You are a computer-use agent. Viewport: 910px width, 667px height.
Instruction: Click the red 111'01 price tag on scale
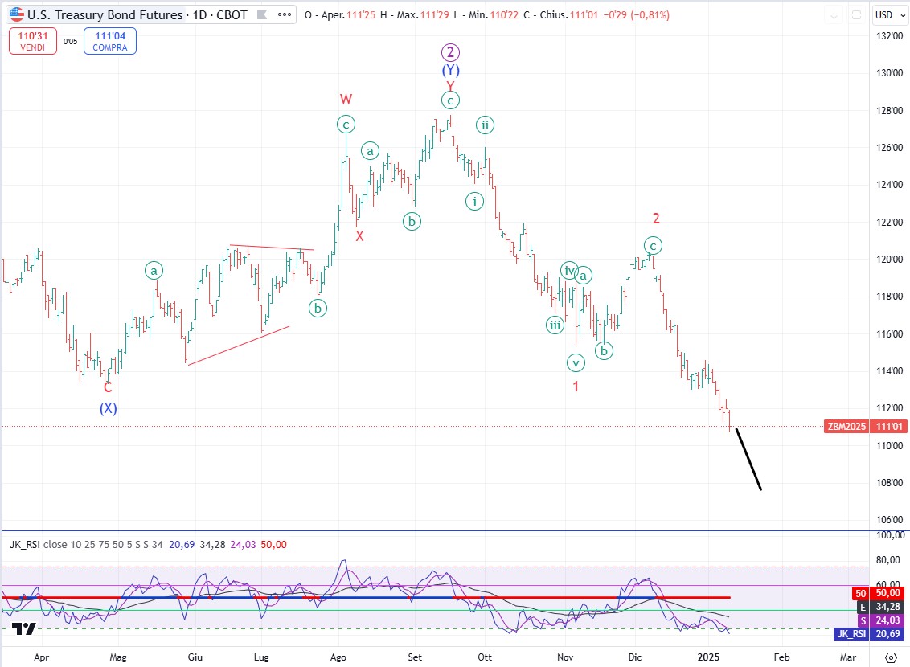click(x=889, y=427)
